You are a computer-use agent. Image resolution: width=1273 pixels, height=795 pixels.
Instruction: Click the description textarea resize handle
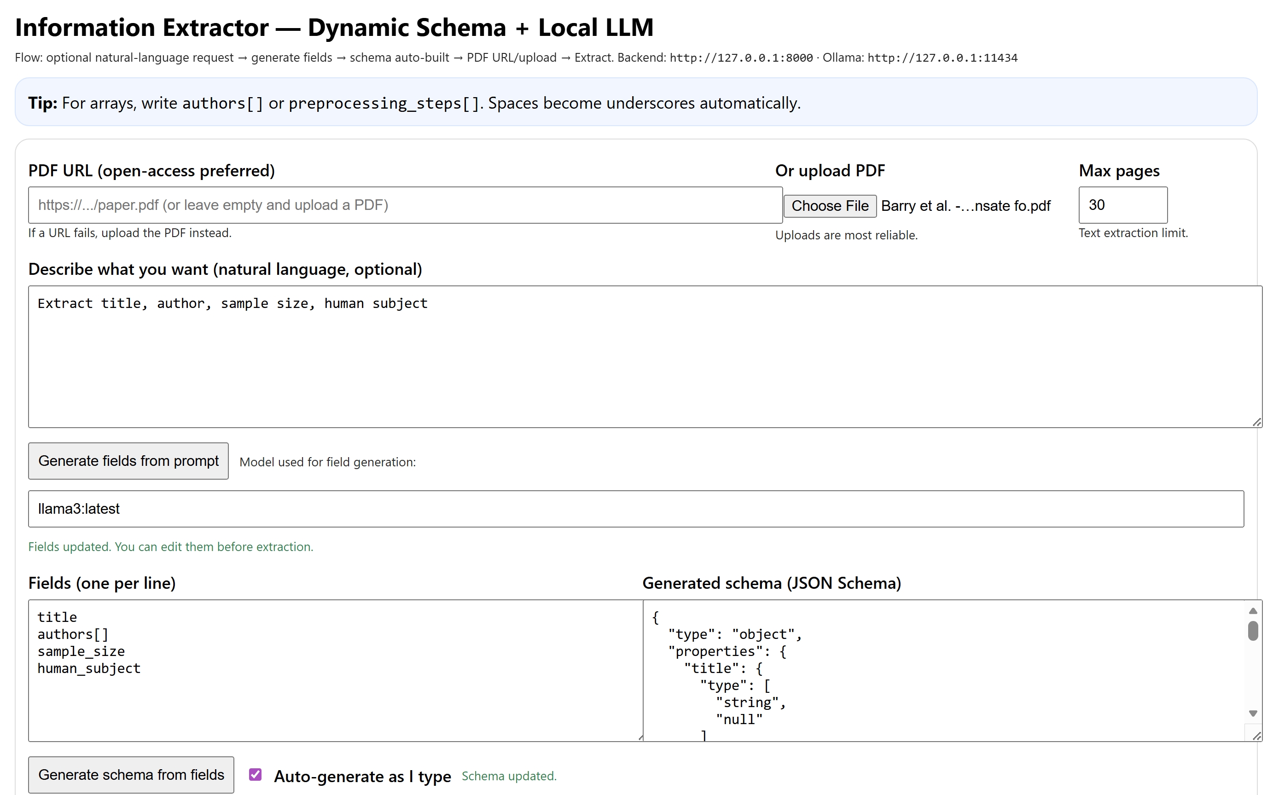[x=1257, y=422]
